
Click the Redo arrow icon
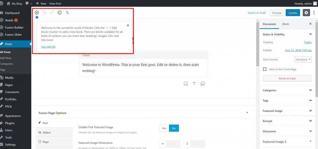(x=52, y=12)
